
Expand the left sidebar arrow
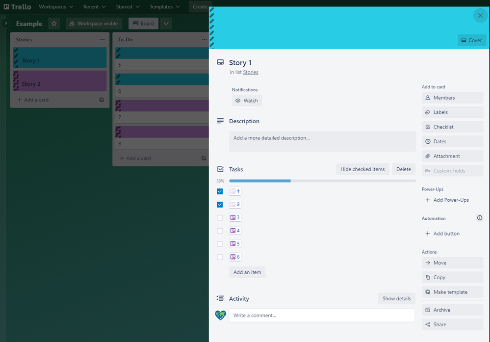[x=5, y=23]
